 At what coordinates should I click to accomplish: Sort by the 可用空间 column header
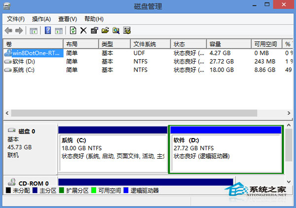point(267,44)
